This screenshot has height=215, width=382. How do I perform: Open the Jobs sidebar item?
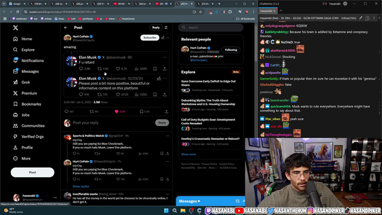[x=21, y=115]
